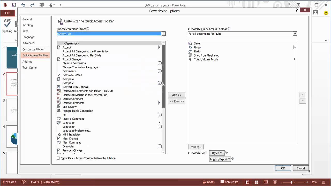Screen dimensions: 331x186
Task: Select the Next Change icon
Action: (x=59, y=138)
